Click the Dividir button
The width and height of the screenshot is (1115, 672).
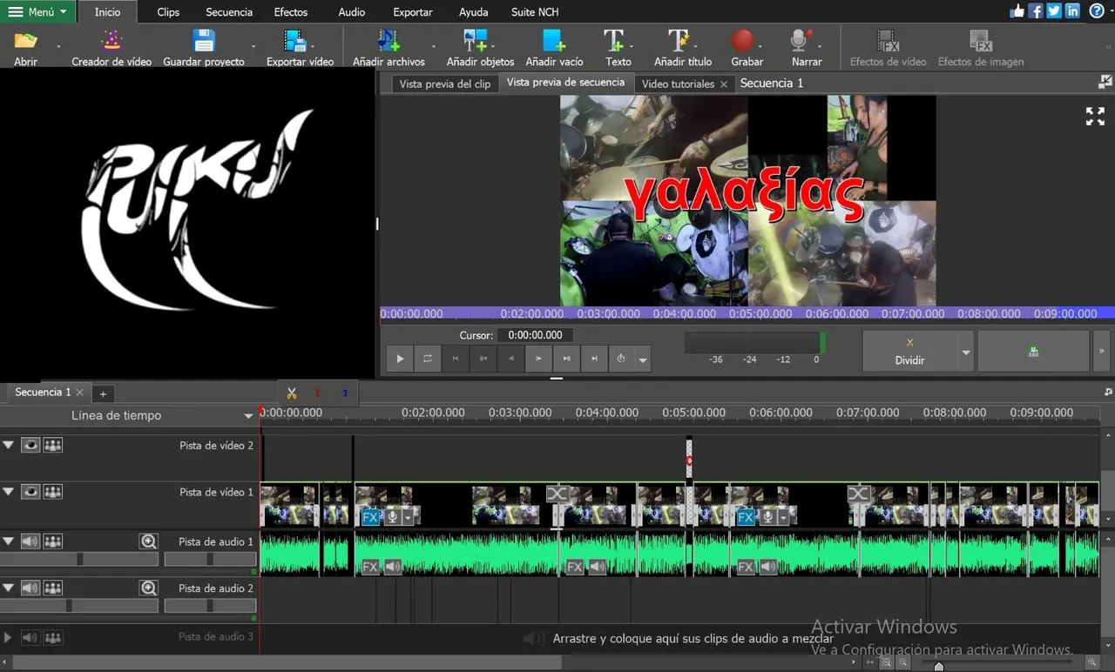coord(909,352)
